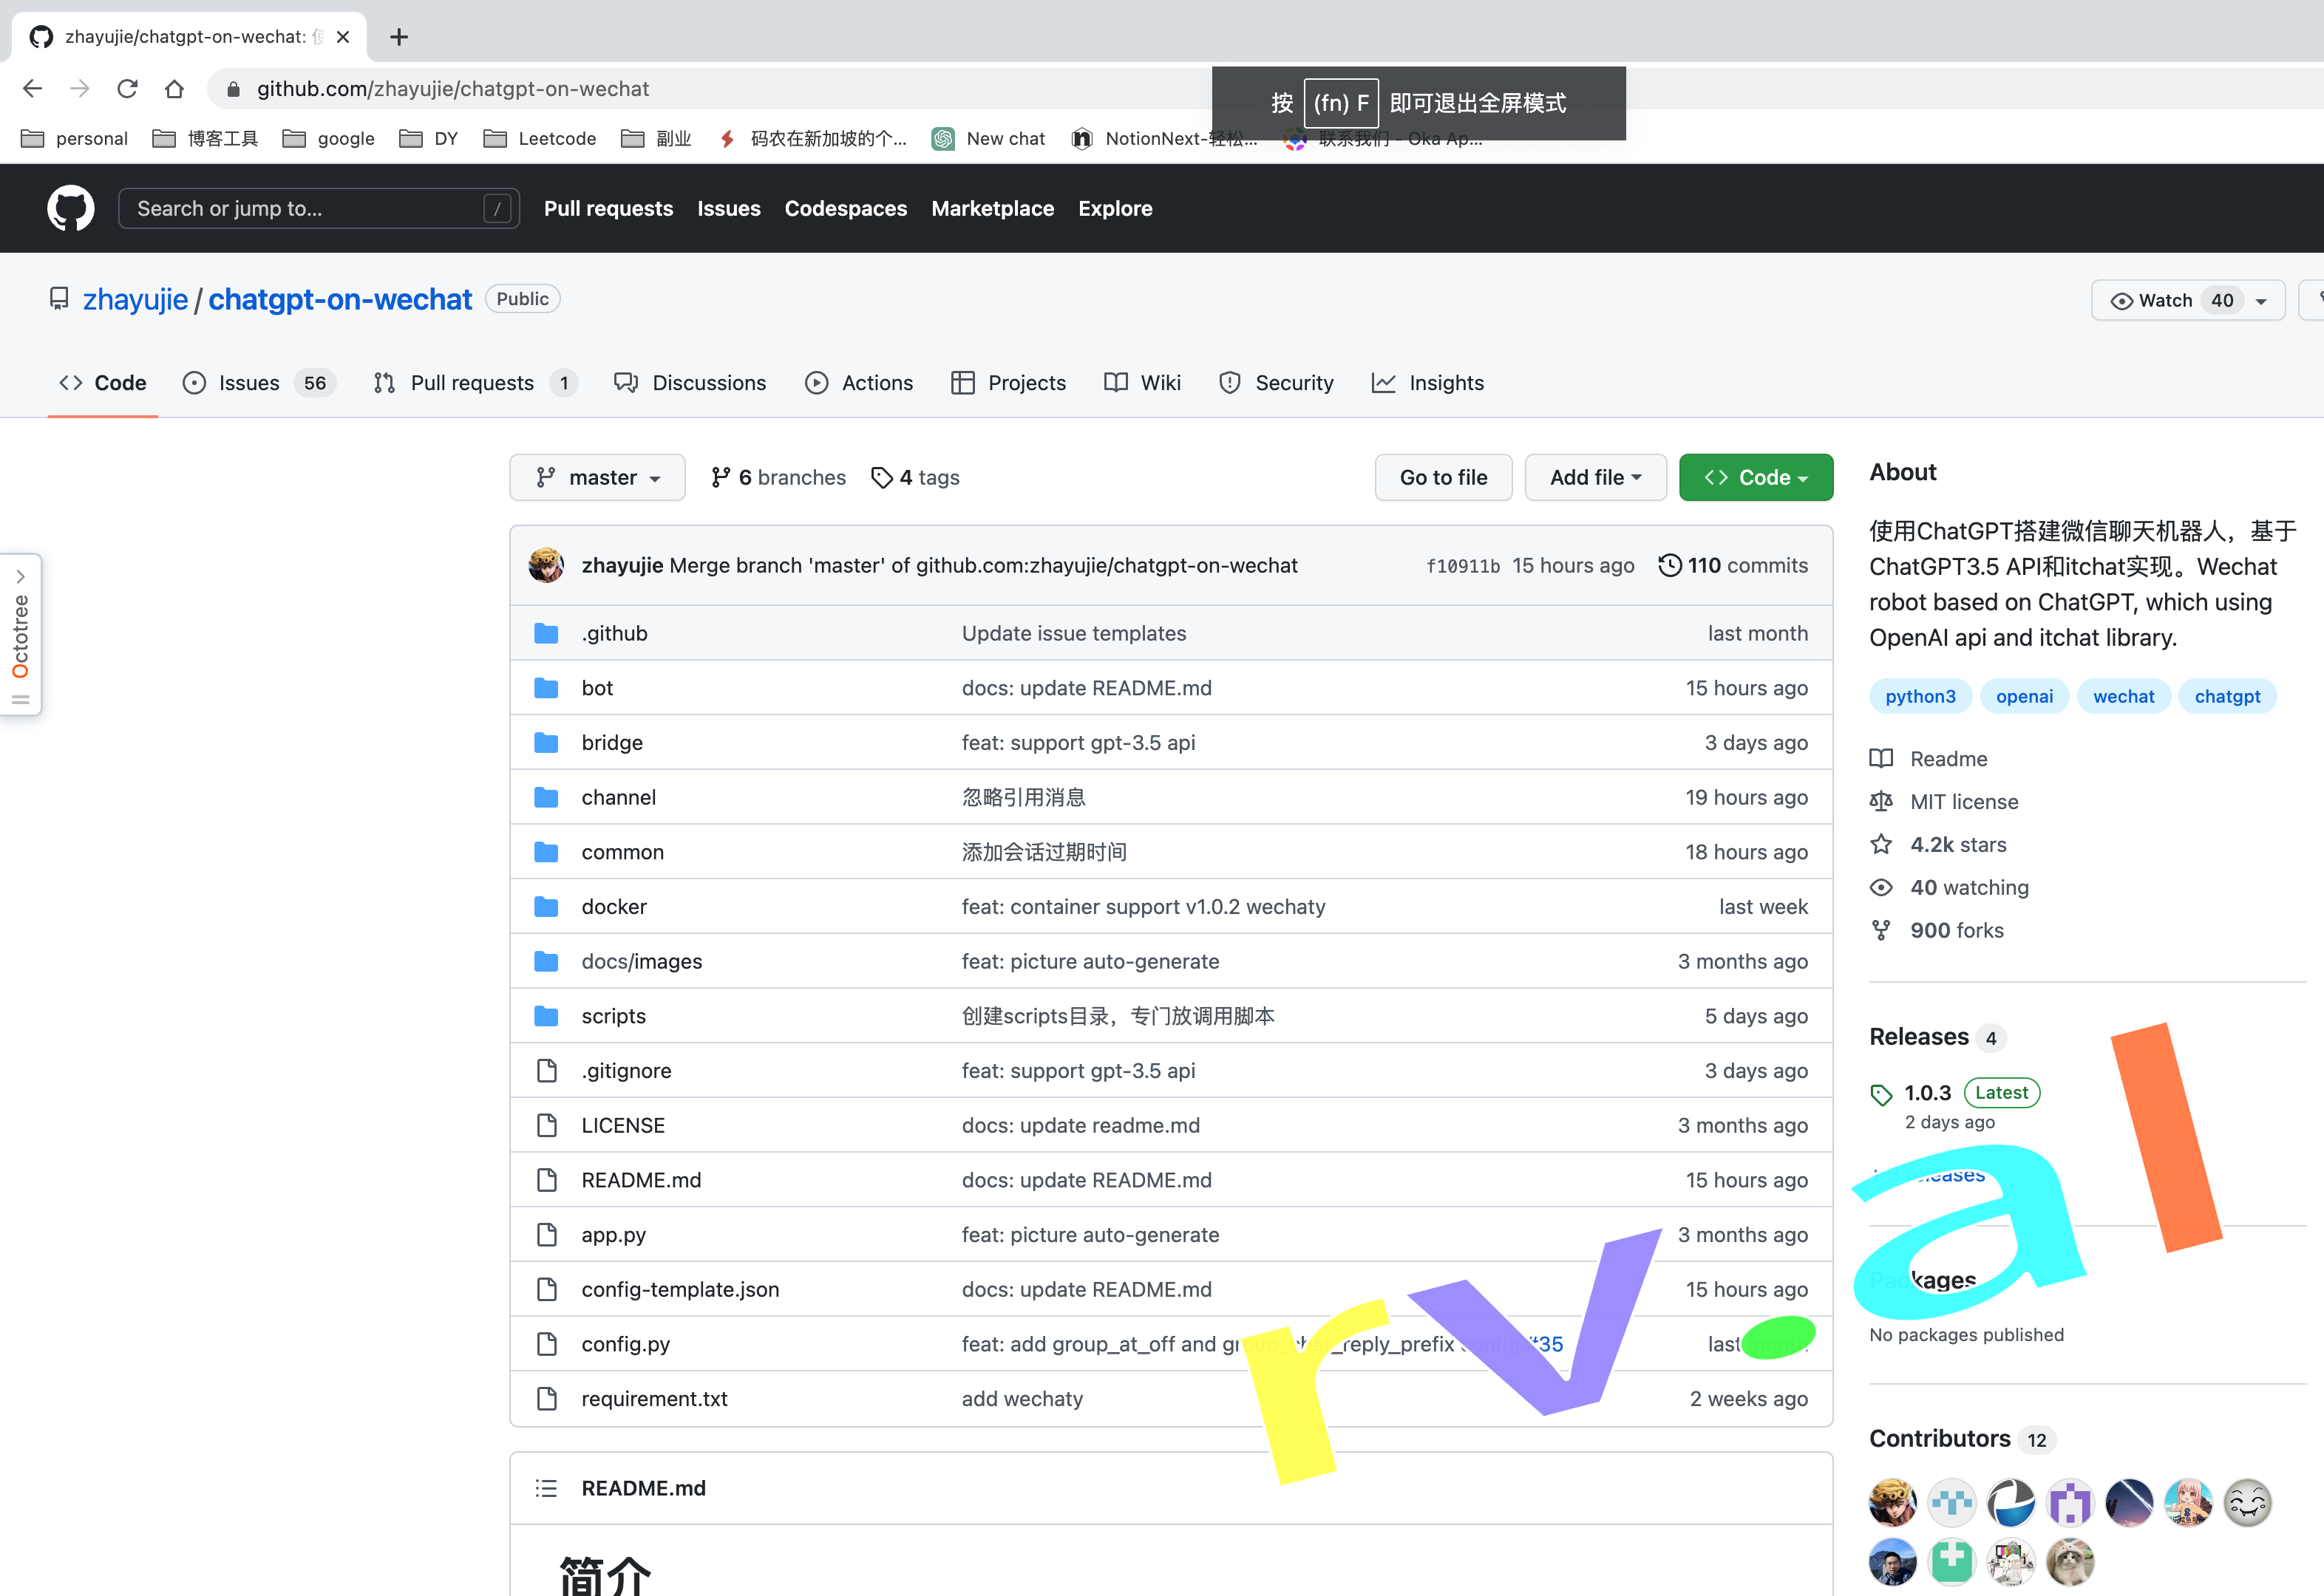Expand the Add file dropdown
Image resolution: width=2324 pixels, height=1596 pixels.
pyautogui.click(x=1594, y=478)
